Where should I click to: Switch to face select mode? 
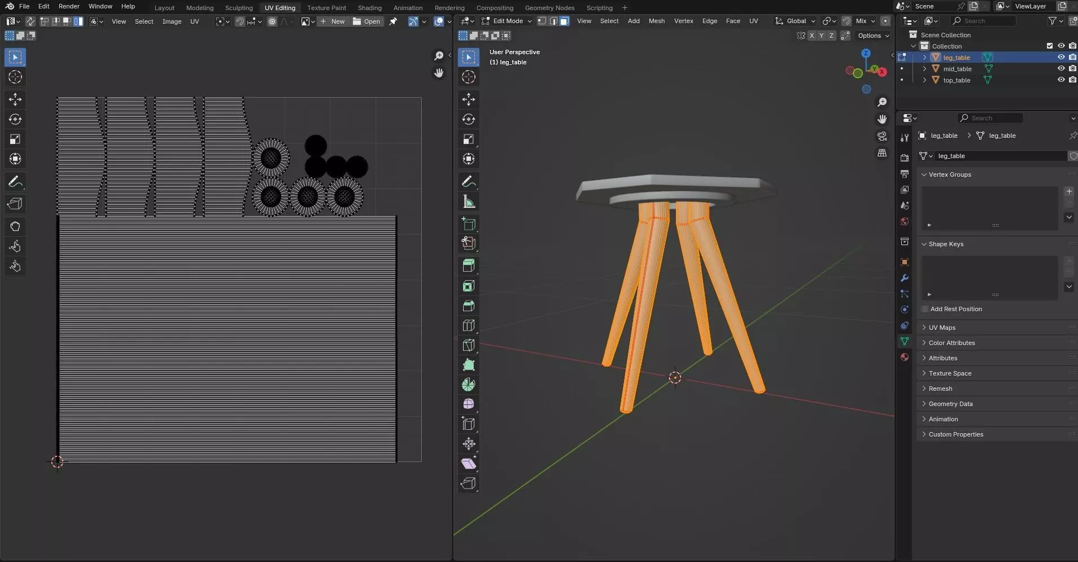(564, 21)
